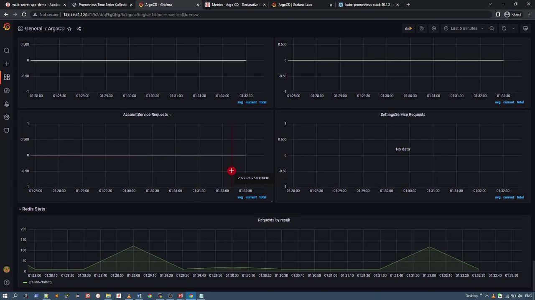The image size is (535, 300).
Task: Open dashboard settings gear
Action: click(x=434, y=28)
